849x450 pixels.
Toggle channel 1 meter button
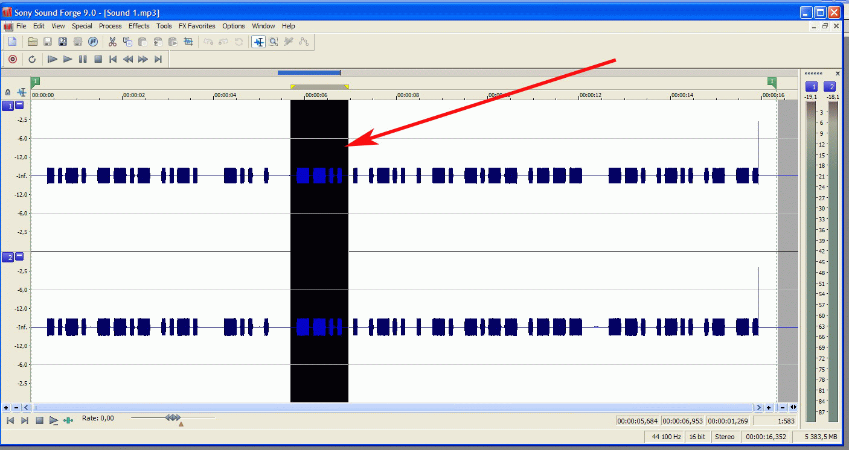point(812,87)
